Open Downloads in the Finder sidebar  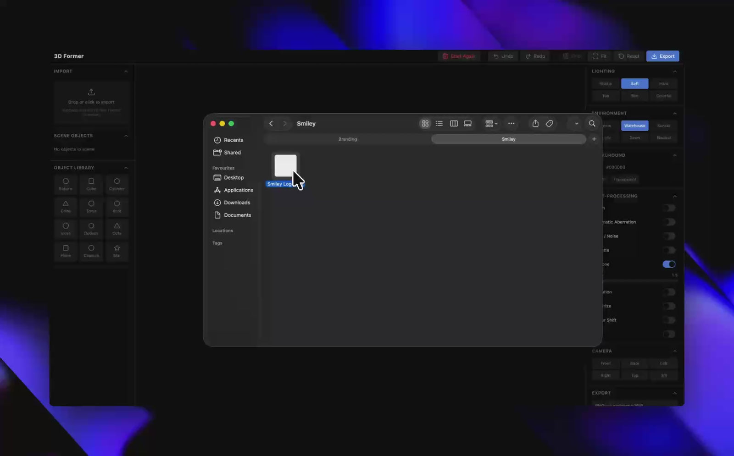tap(237, 203)
